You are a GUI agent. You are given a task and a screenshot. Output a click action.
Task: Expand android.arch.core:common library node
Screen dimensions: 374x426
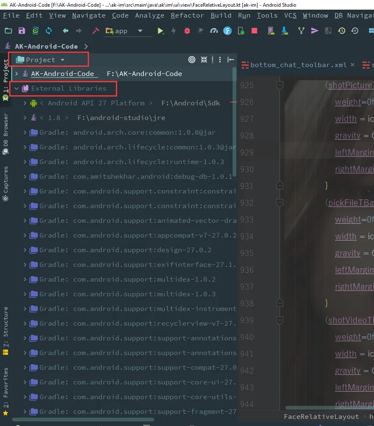pos(25,133)
